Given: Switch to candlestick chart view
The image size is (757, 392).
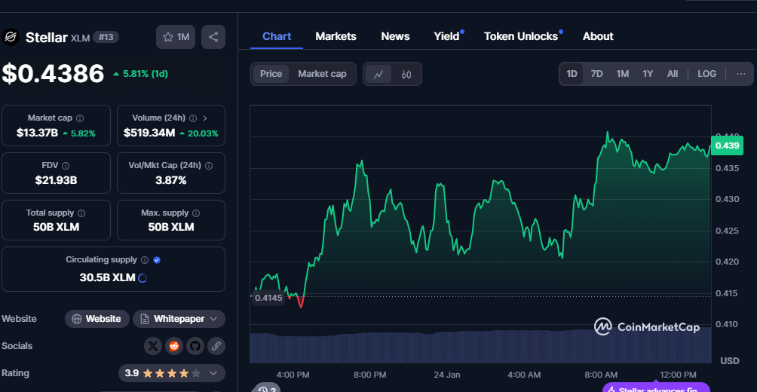Looking at the screenshot, I should coord(406,75).
